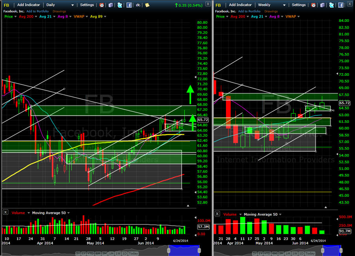Share Daily chart via Twitter icon
Image resolution: width=355 pixels, height=256 pixels.
[x=120, y=5]
